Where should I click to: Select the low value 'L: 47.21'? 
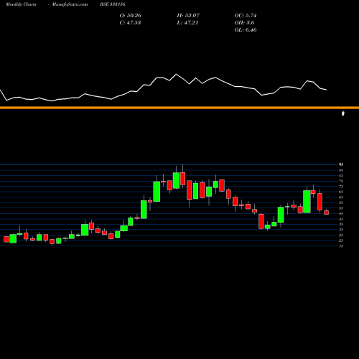[187, 23]
